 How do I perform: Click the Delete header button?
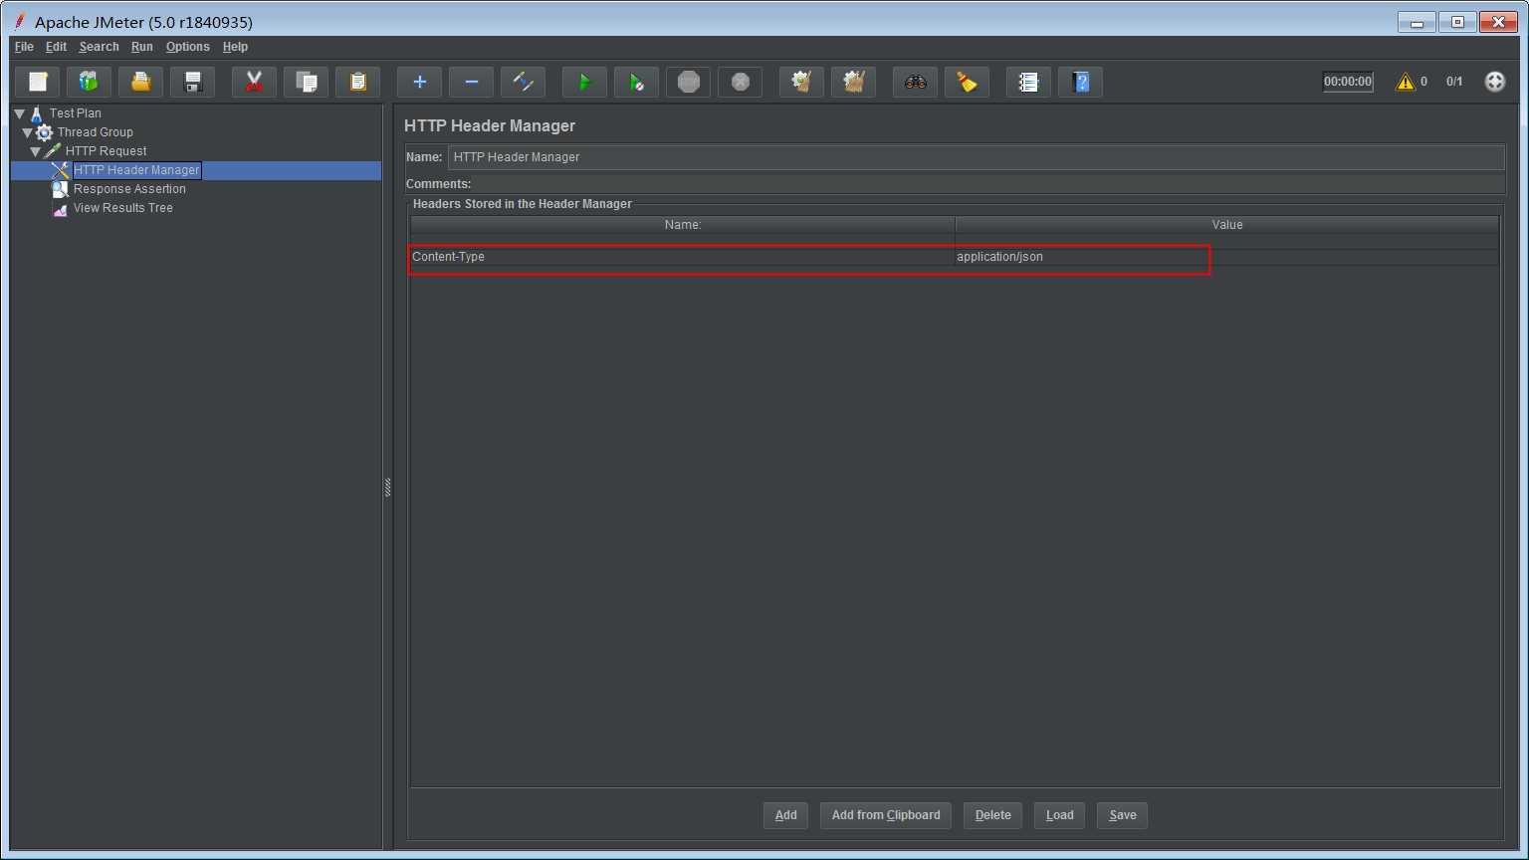point(992,815)
